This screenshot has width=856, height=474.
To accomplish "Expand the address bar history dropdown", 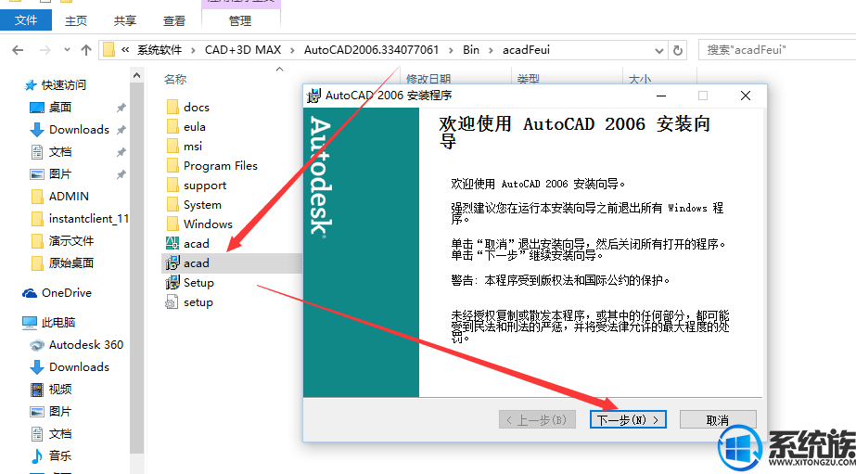I will 658,51.
